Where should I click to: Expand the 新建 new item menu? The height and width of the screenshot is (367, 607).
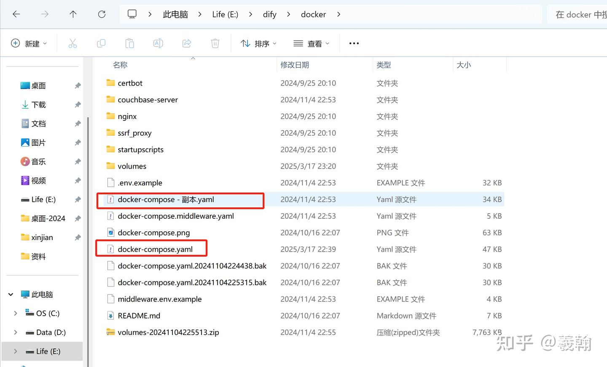28,43
